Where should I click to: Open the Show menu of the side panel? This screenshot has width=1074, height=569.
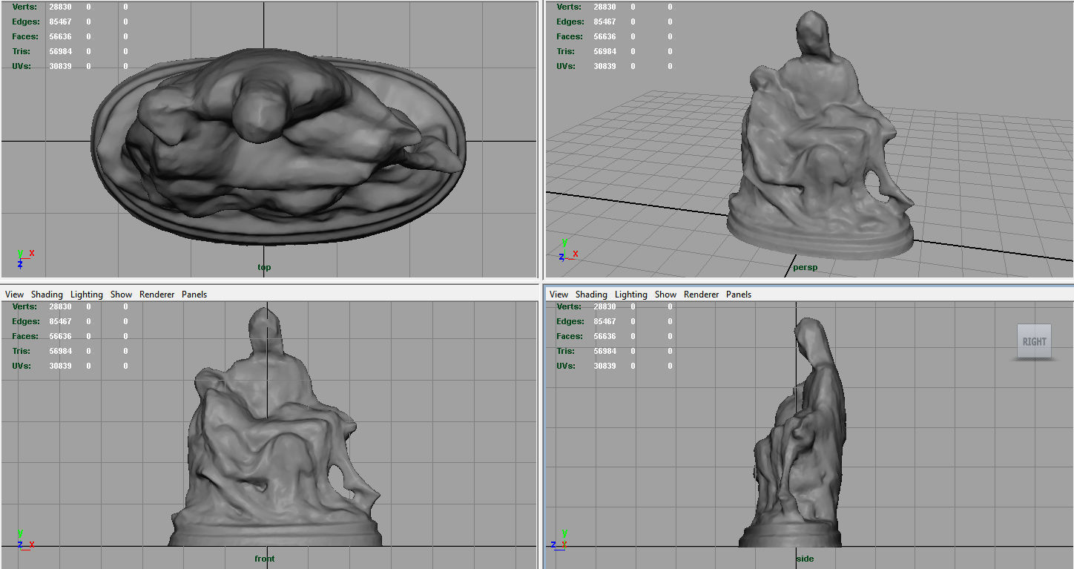click(x=665, y=295)
